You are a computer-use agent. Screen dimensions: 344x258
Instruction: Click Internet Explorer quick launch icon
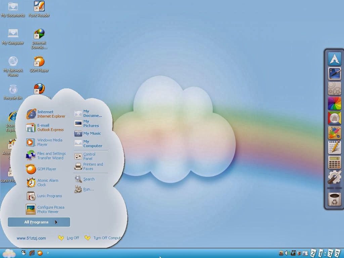click(x=32, y=253)
